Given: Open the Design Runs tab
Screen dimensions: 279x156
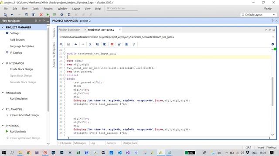Looking at the screenshot, I should 130,143.
